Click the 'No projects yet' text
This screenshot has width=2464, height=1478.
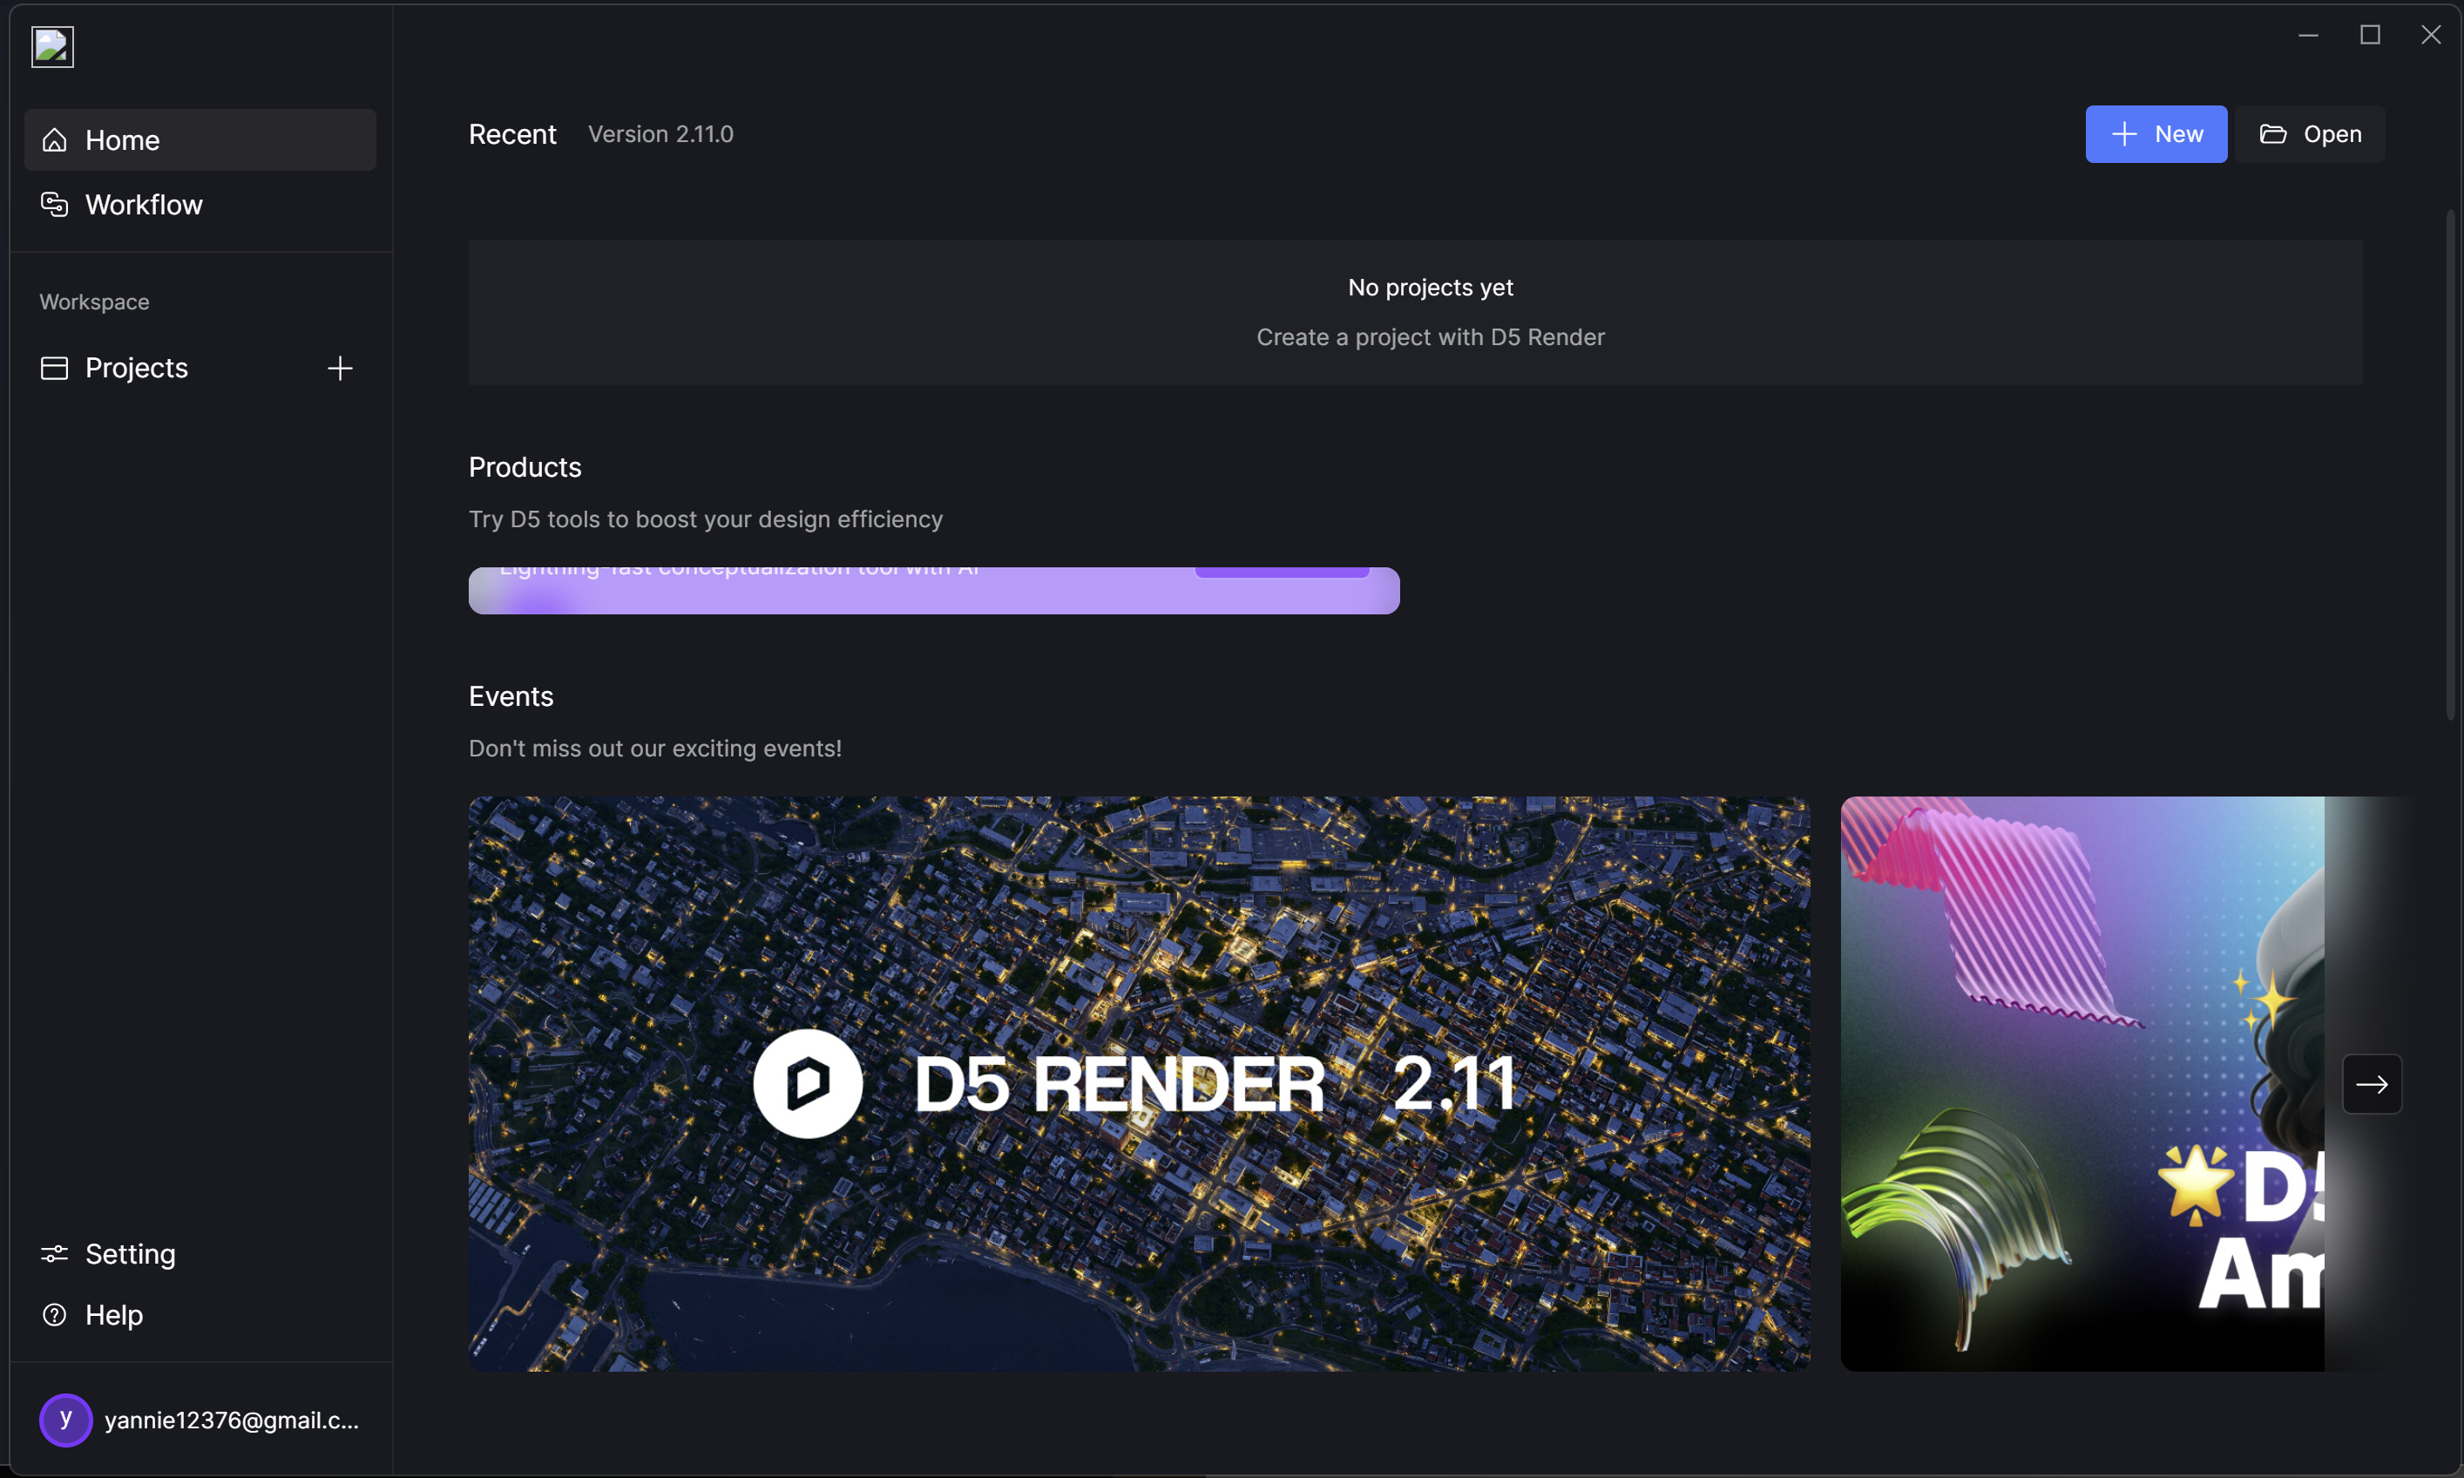coord(1431,287)
